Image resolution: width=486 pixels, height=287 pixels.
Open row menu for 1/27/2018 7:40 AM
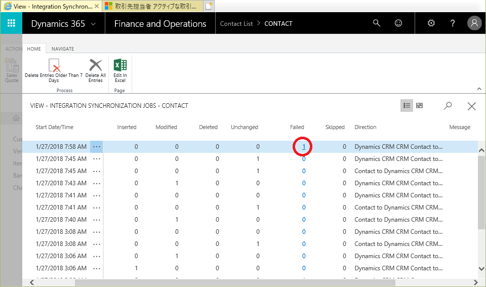click(96, 220)
